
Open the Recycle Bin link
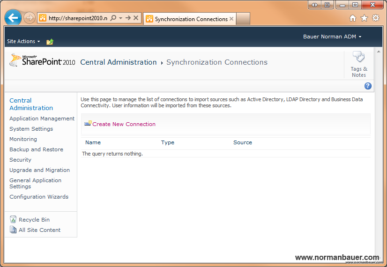point(34,220)
